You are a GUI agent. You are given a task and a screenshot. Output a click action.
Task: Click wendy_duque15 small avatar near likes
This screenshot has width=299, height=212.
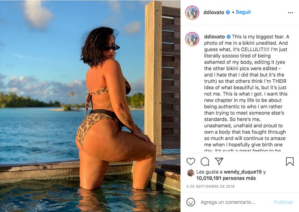coord(191,172)
